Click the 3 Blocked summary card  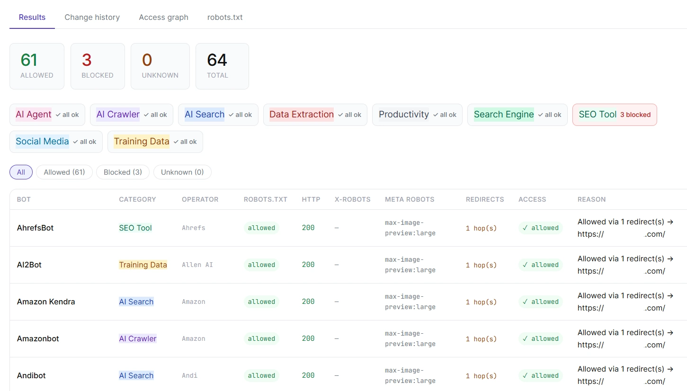coord(98,66)
